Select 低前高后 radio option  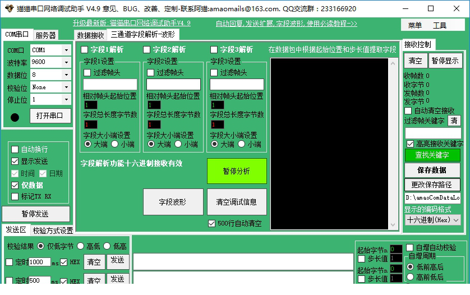410,267
